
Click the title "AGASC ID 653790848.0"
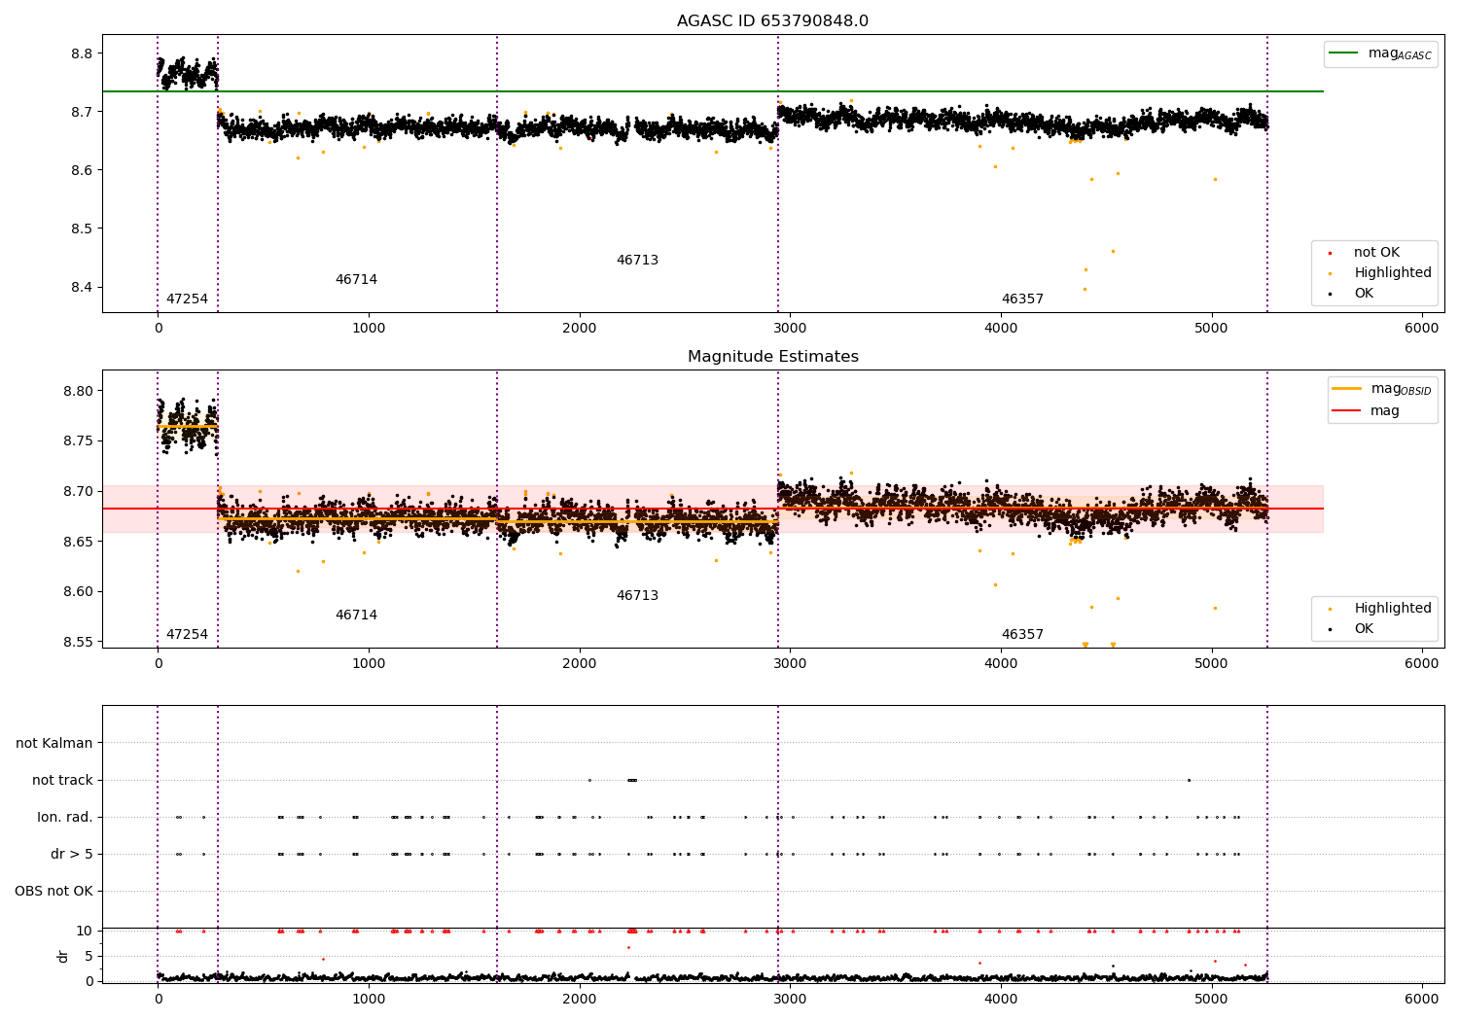coord(772,21)
